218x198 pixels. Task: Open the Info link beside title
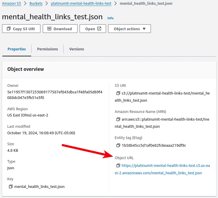click(110, 18)
